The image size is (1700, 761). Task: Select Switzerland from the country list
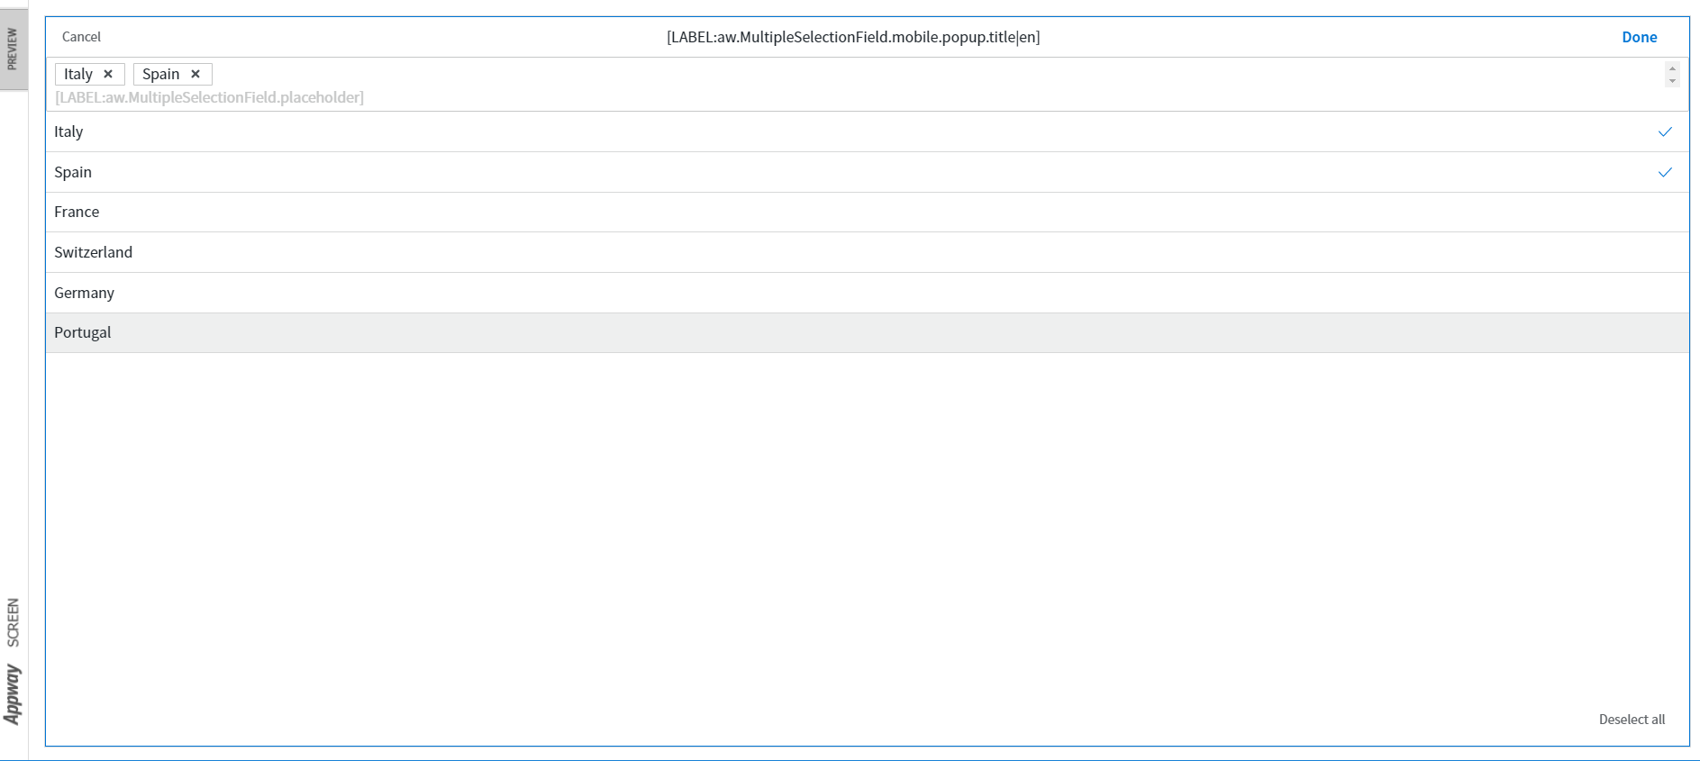[93, 252]
